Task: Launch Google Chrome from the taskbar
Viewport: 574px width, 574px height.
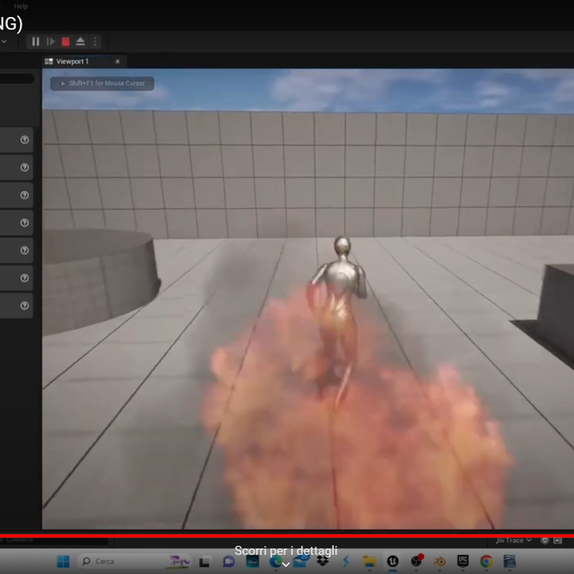Action: pyautogui.click(x=486, y=561)
